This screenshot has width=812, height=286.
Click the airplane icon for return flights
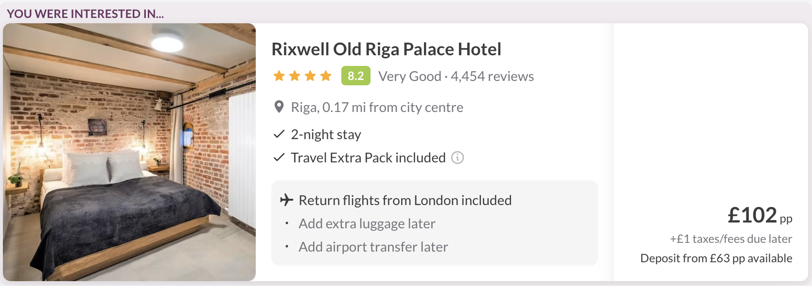(287, 200)
